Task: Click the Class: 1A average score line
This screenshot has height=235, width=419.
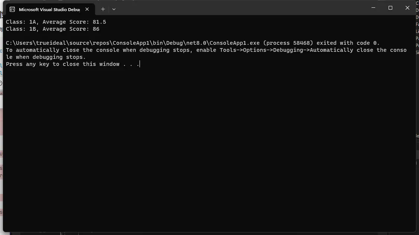Action: pyautogui.click(x=56, y=22)
